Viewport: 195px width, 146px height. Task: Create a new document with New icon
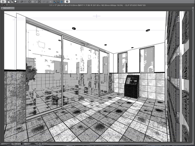coord(9,2)
